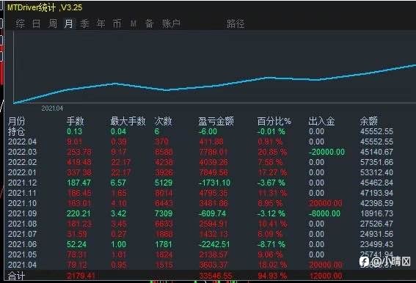Select the 2021.07 month row
This screenshot has width=416, height=283.
[x=22, y=234]
